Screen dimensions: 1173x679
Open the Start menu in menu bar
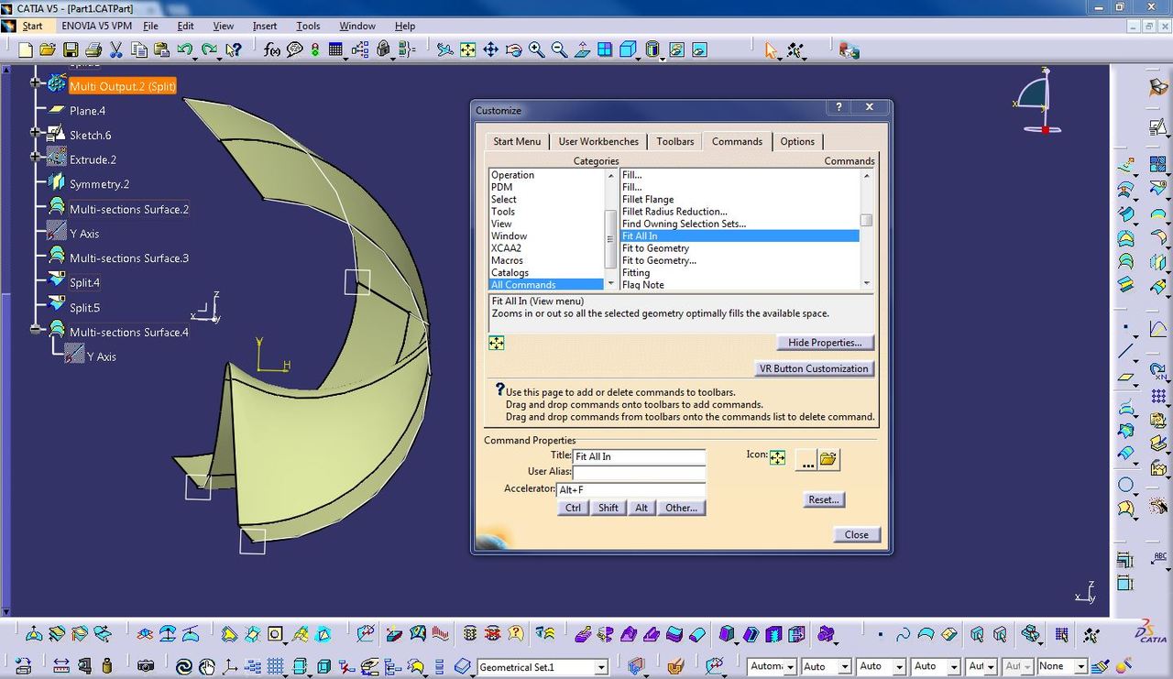(x=33, y=26)
